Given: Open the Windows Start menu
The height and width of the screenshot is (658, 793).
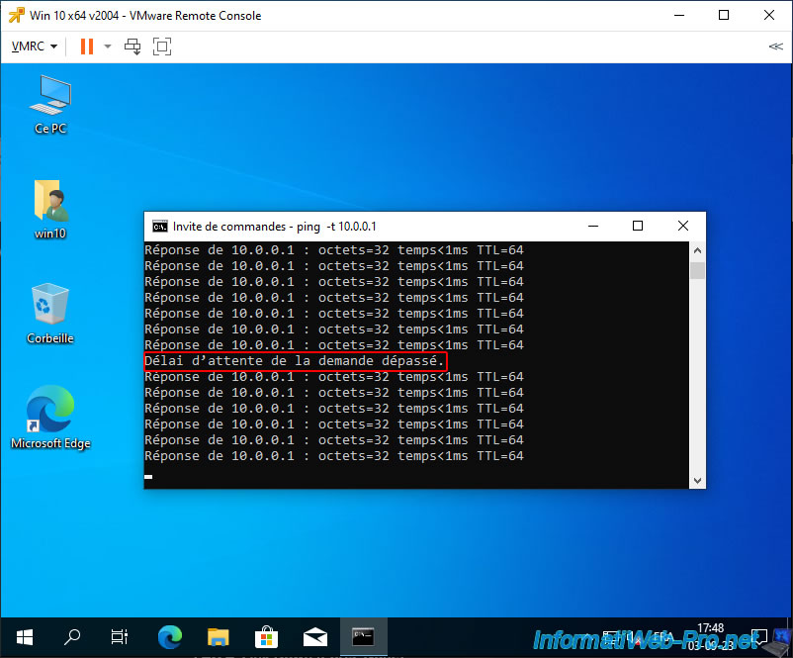Looking at the screenshot, I should tap(24, 636).
